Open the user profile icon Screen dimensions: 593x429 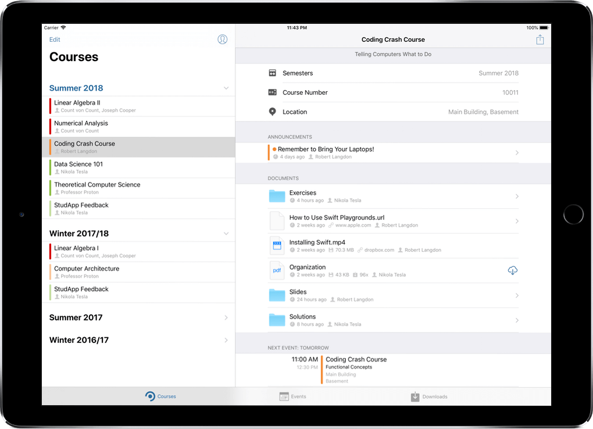click(222, 40)
